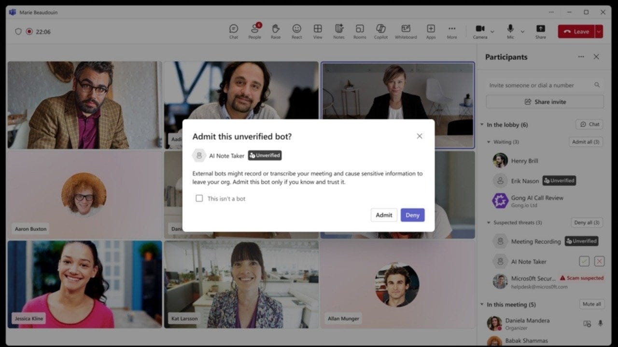Click the Admit button in dialog
Screen dimensions: 618x347
coord(384,215)
